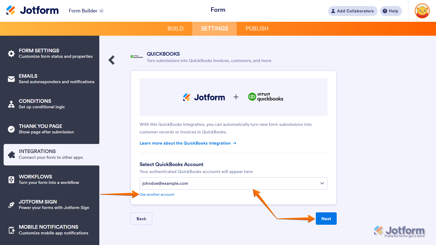Click the Back button
This screenshot has height=245, width=436.
[x=141, y=219]
